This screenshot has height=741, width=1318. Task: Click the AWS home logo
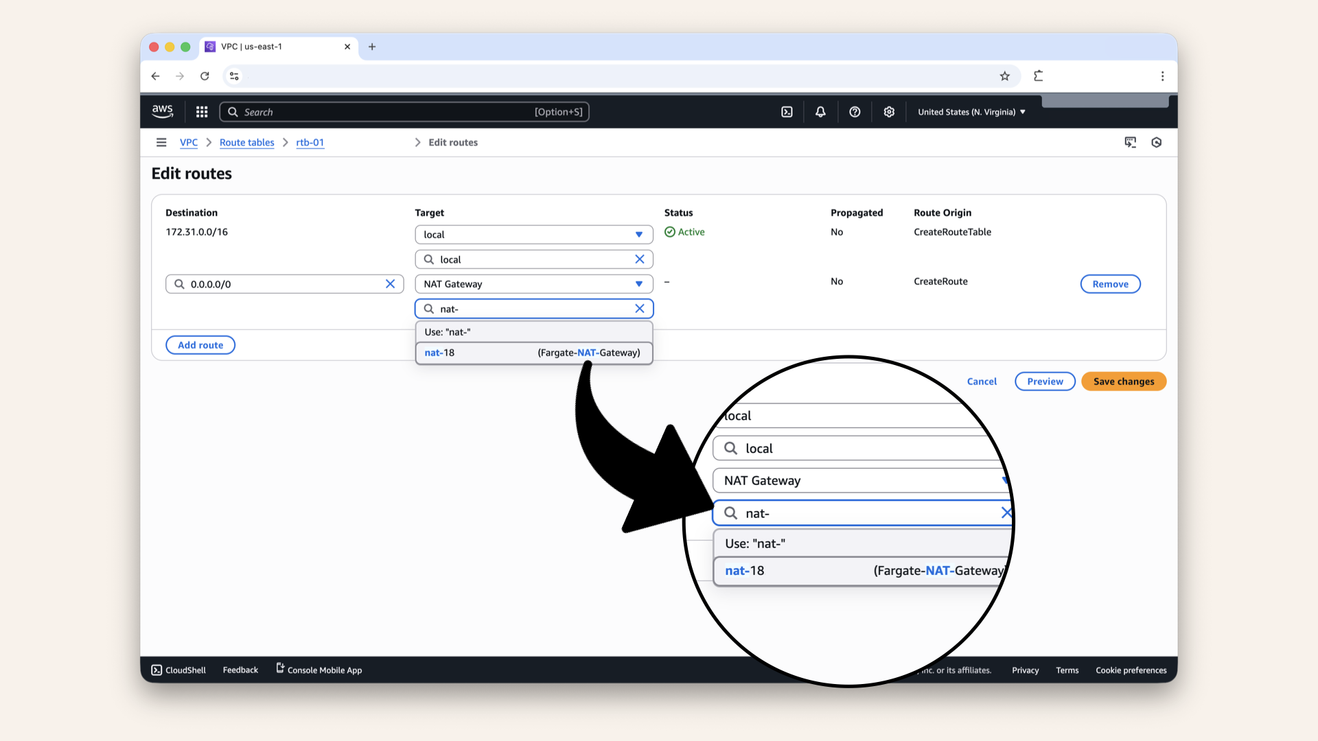[x=163, y=111]
